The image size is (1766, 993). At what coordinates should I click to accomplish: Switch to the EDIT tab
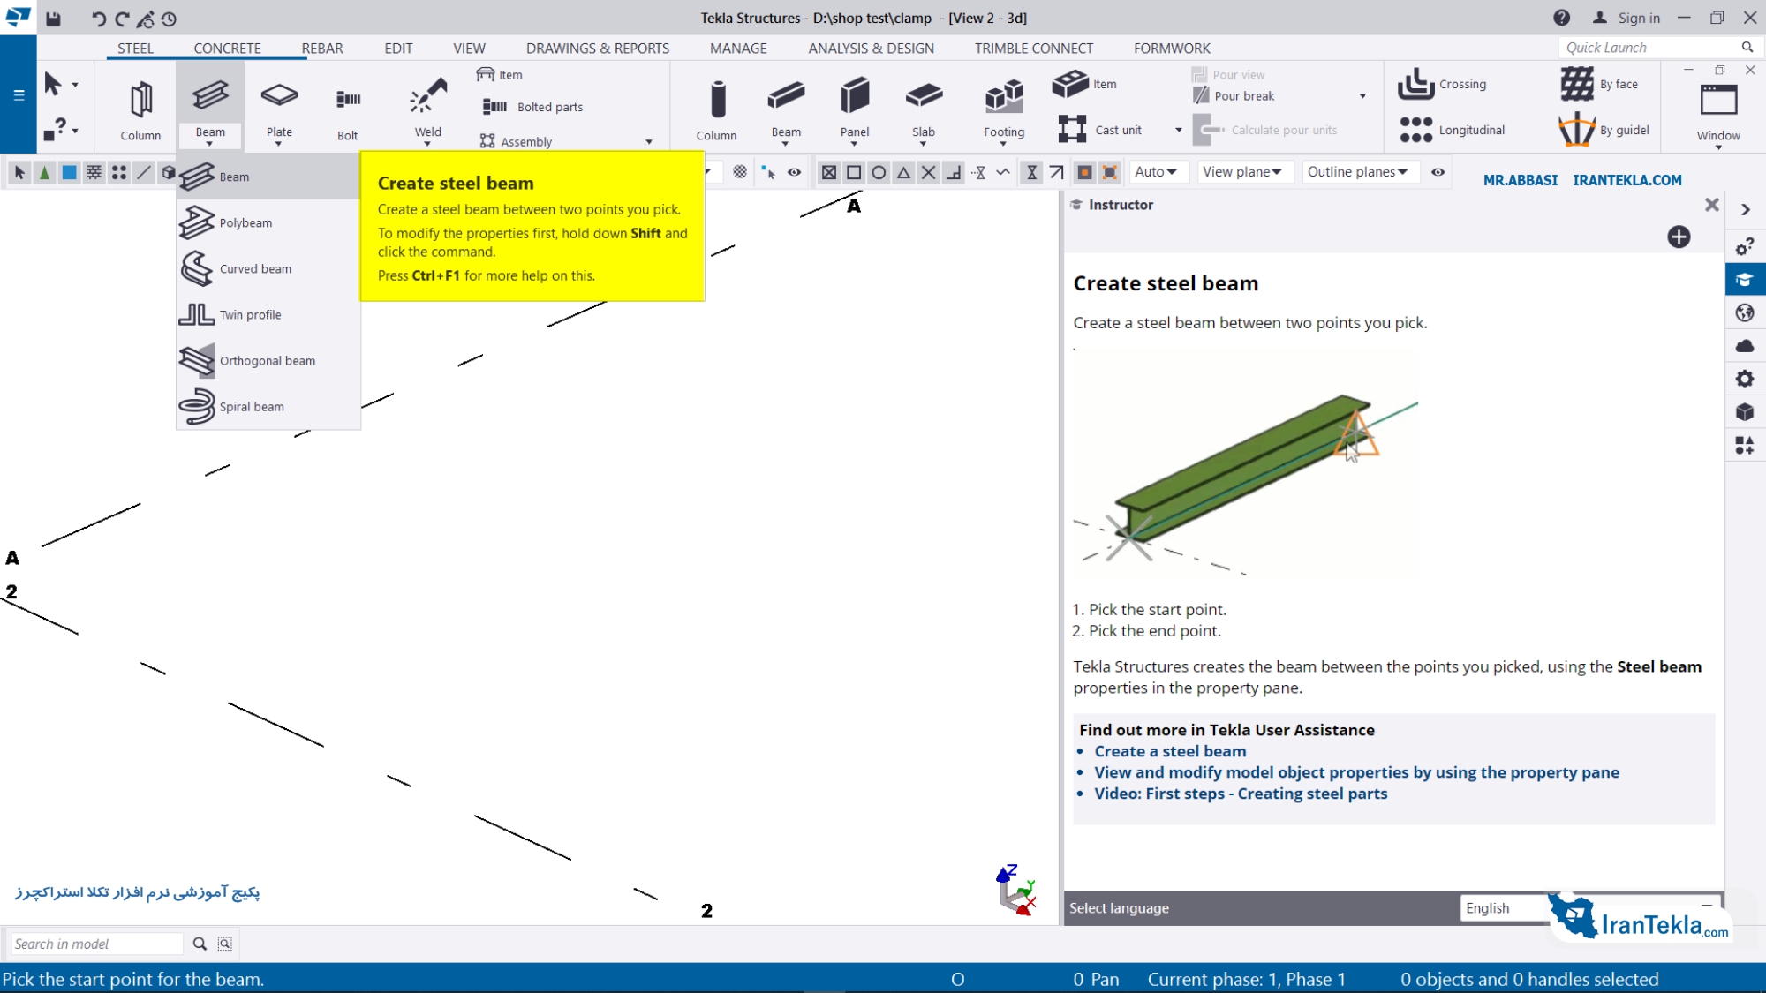pos(398,49)
